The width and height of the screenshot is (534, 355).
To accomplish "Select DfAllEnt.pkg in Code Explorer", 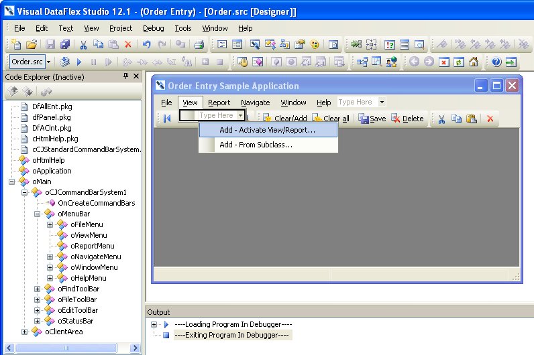I will (x=52, y=106).
